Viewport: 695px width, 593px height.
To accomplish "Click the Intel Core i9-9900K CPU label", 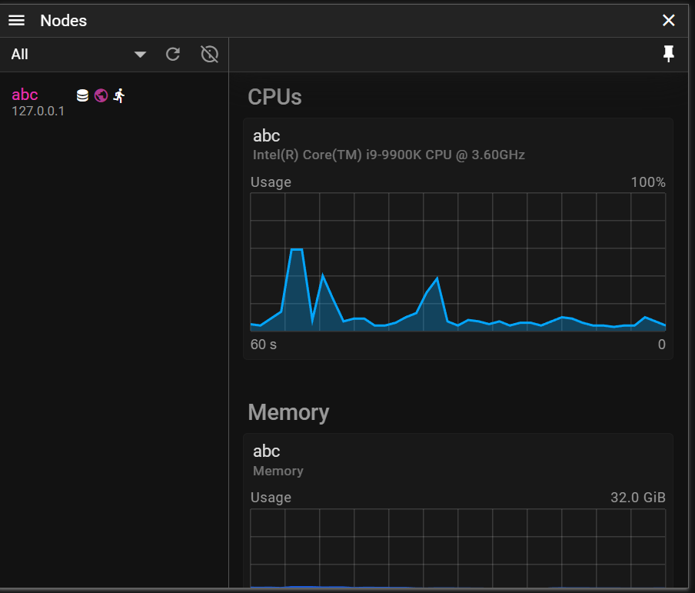I will pyautogui.click(x=389, y=155).
